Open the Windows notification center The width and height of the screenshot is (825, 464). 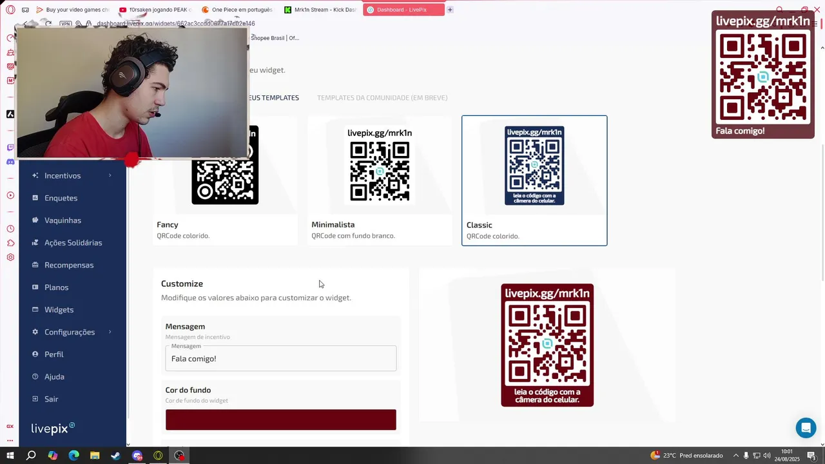click(811, 456)
